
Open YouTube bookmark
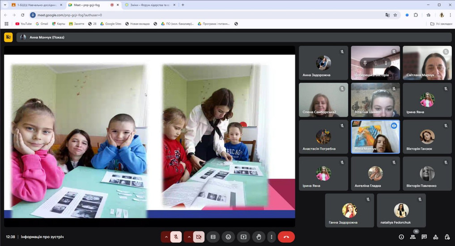click(x=24, y=24)
